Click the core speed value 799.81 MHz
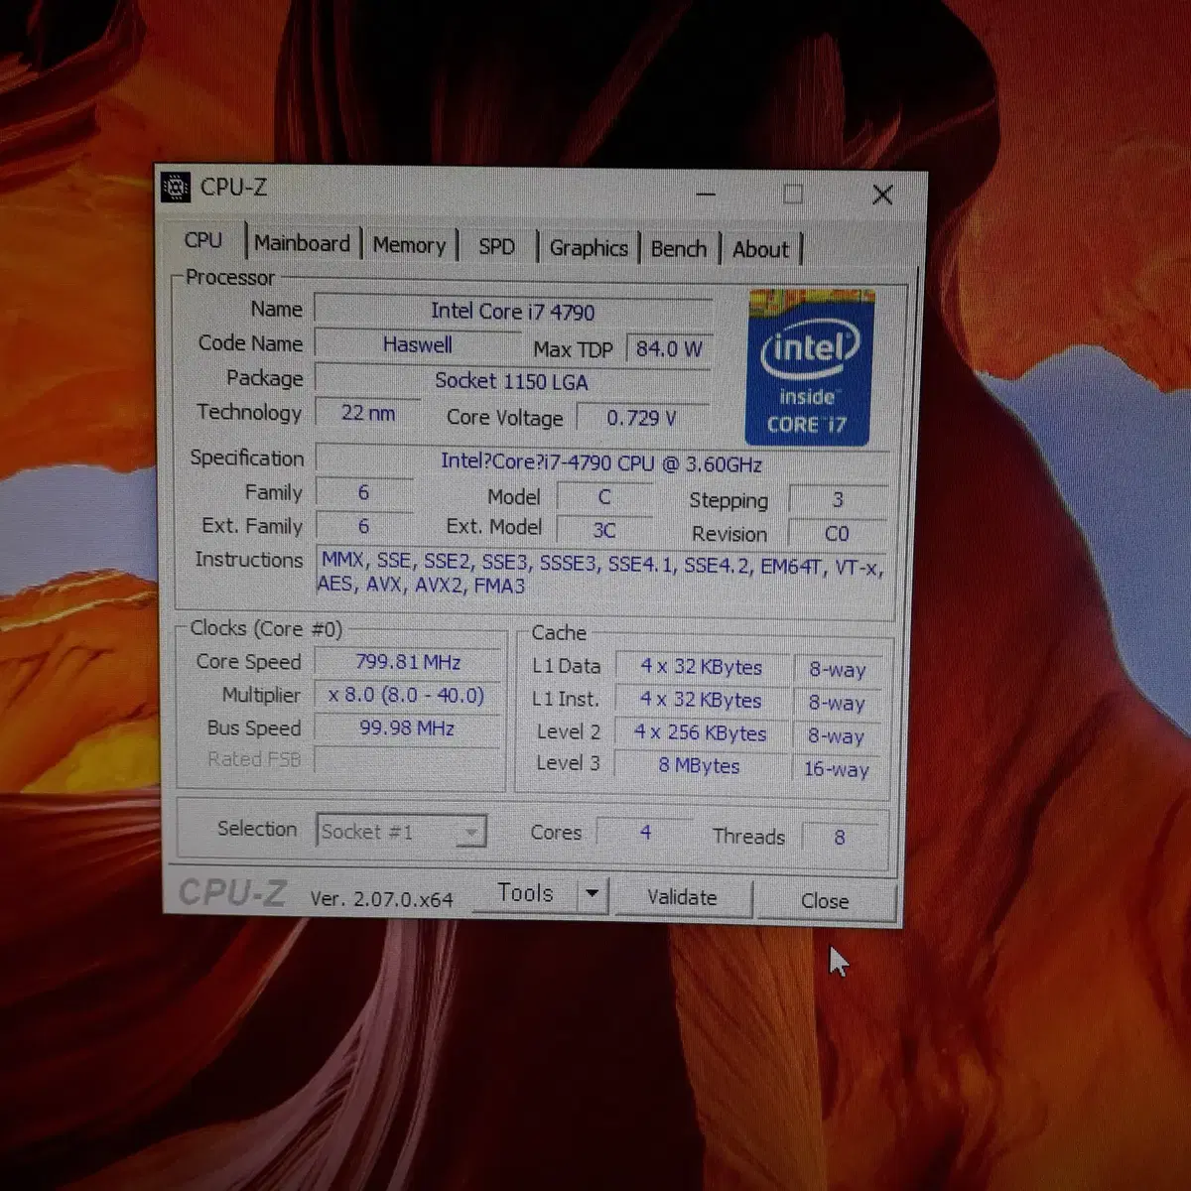Screen dimensions: 1191x1191 click(x=408, y=662)
